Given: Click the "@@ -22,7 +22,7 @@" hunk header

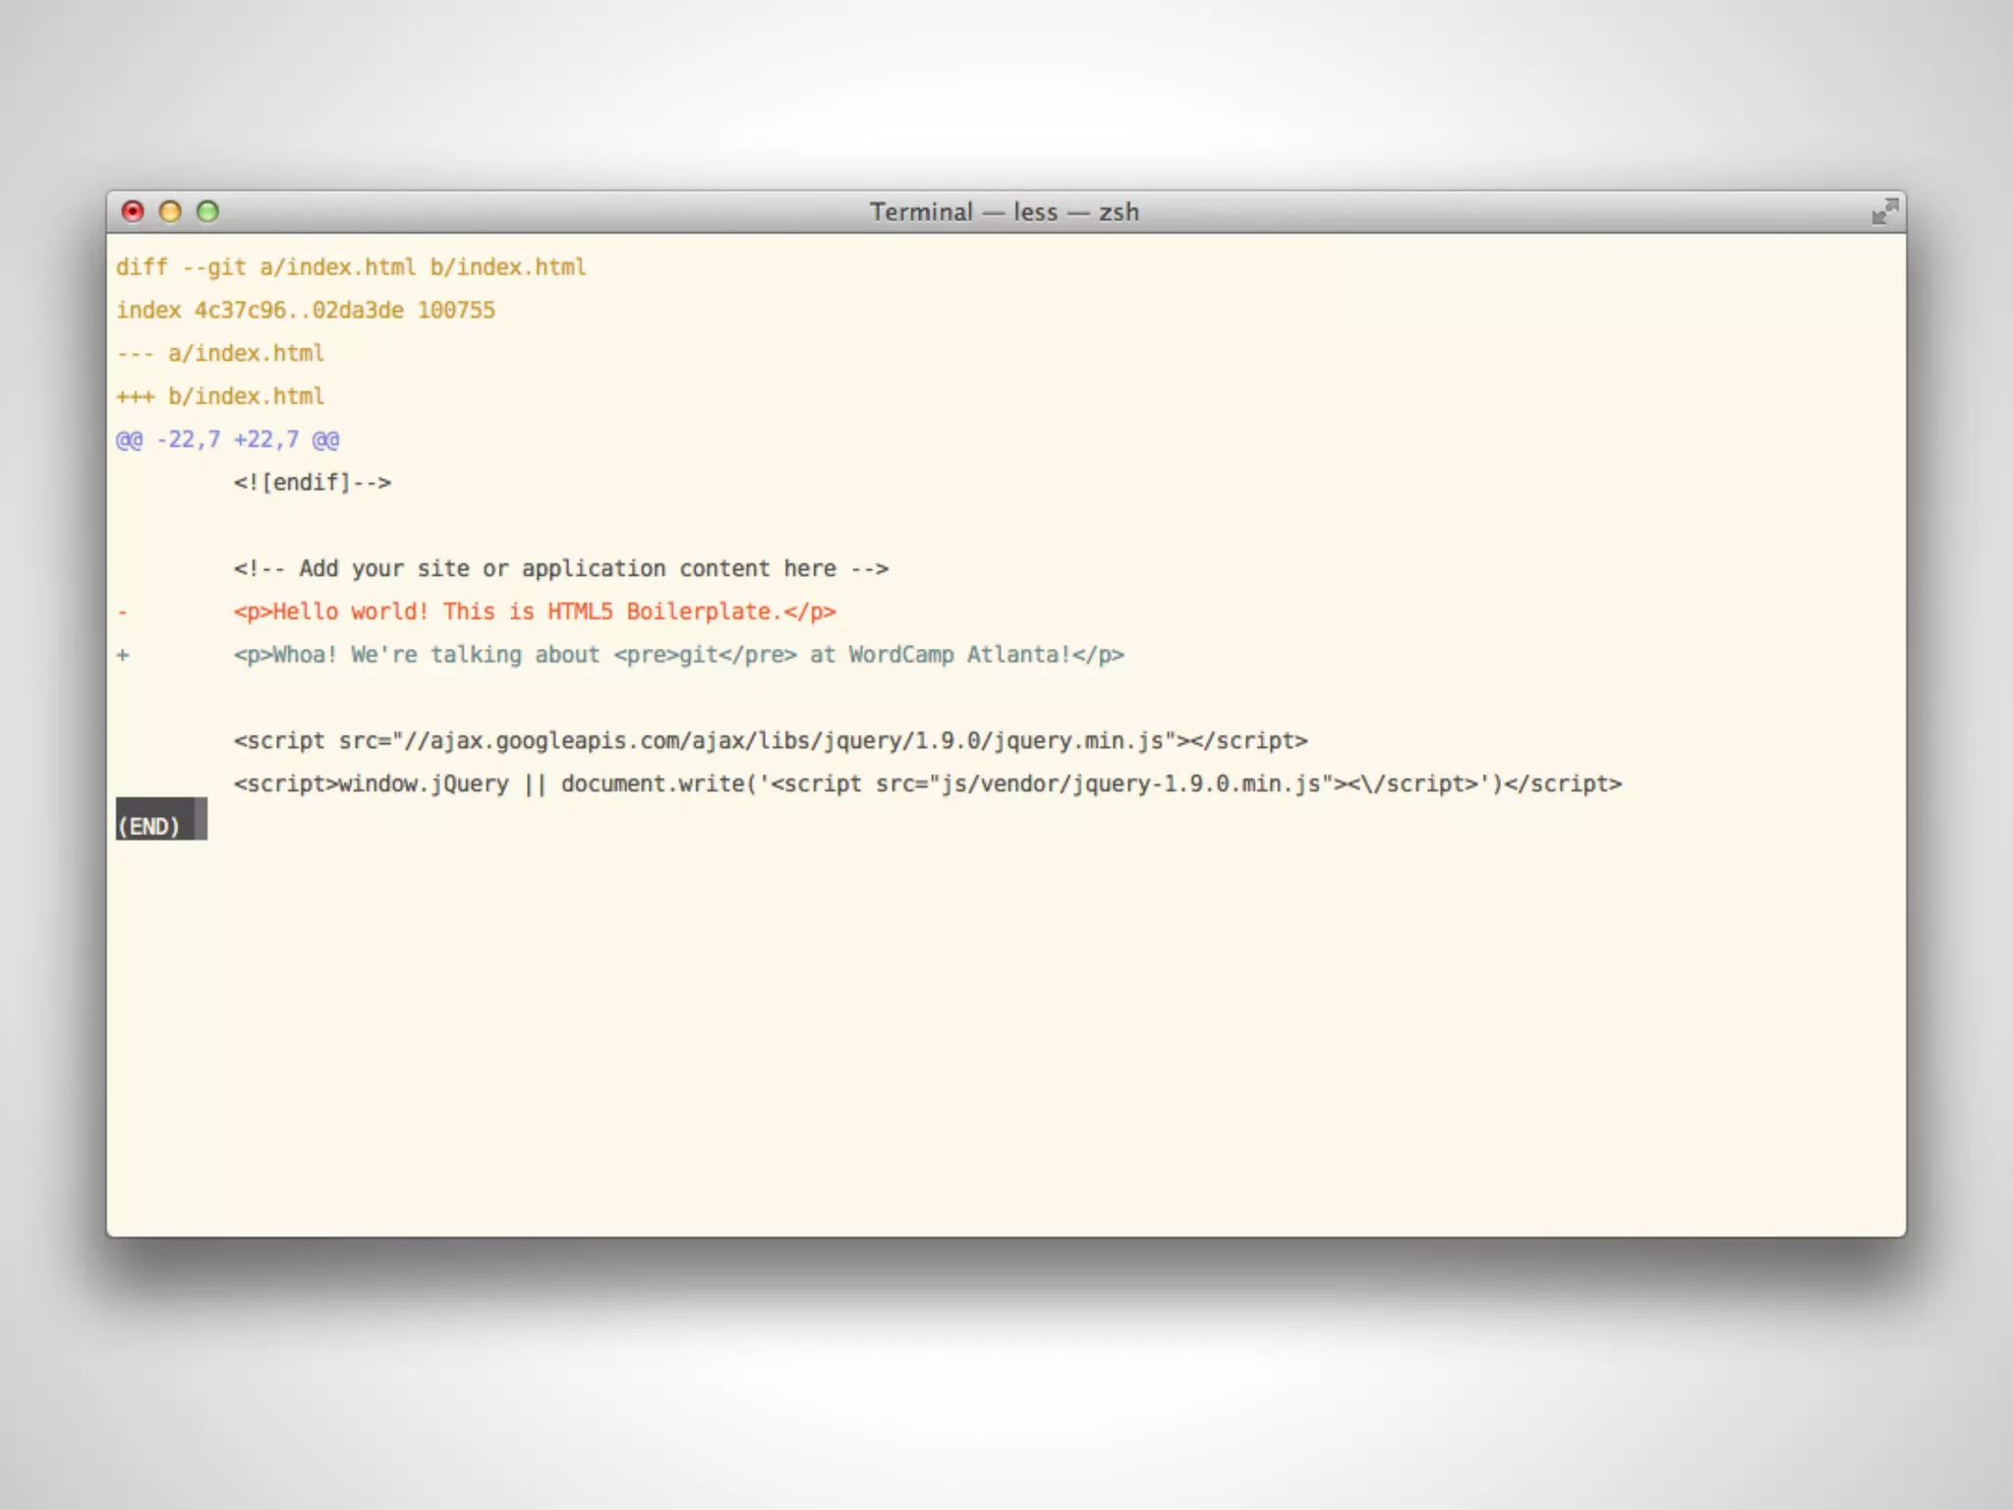Looking at the screenshot, I should click(x=227, y=439).
